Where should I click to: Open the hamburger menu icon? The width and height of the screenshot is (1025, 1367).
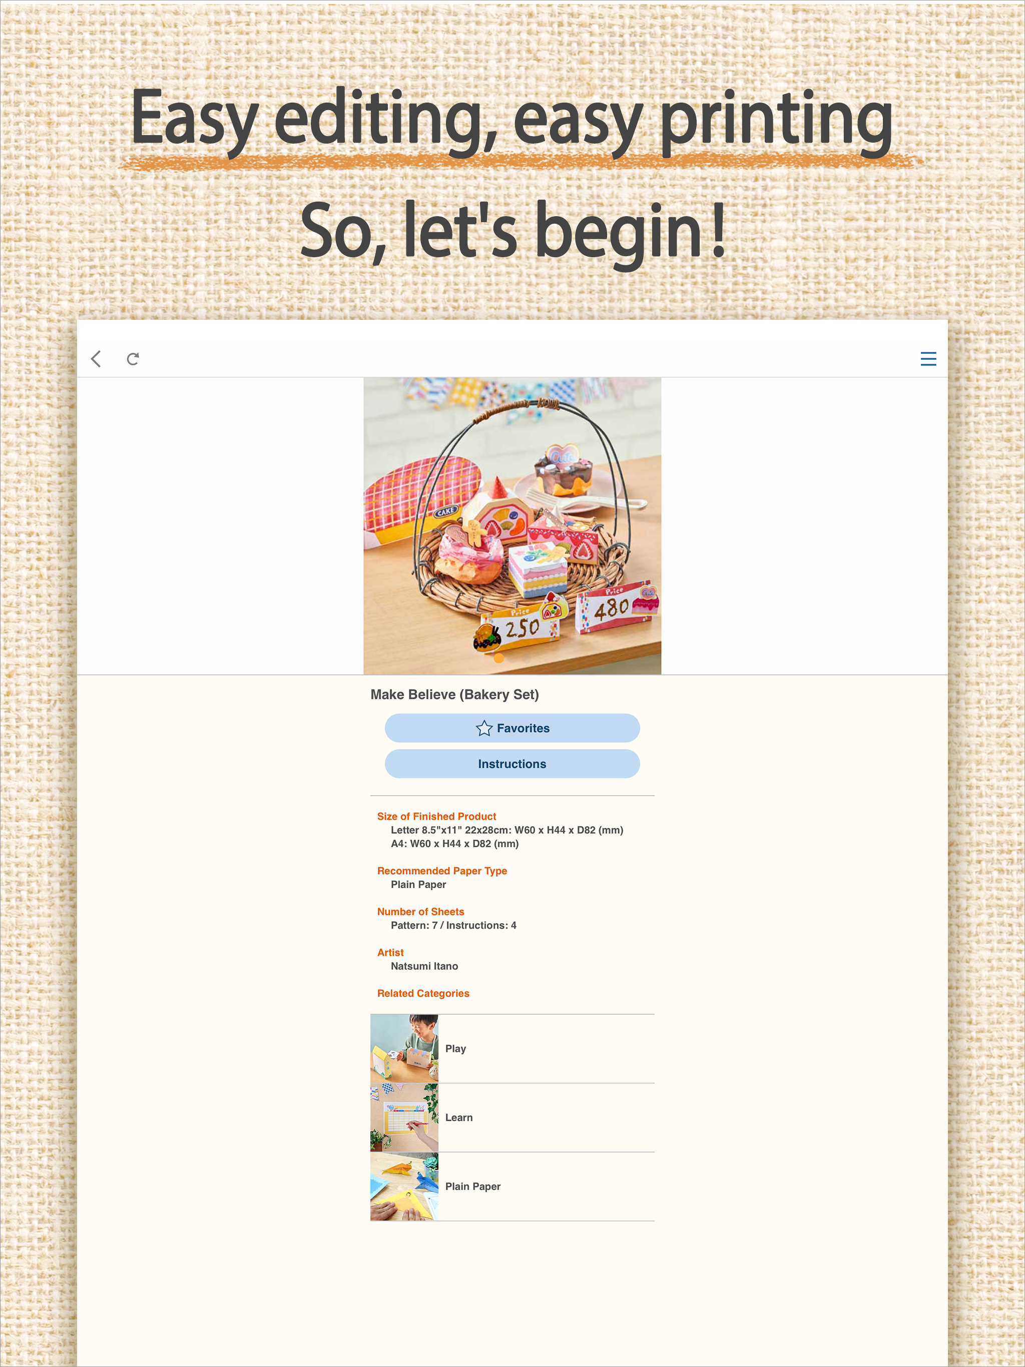pos(928,358)
